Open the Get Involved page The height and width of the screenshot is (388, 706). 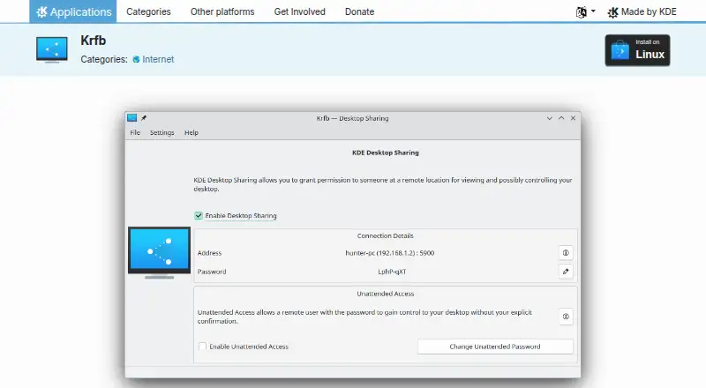click(299, 11)
